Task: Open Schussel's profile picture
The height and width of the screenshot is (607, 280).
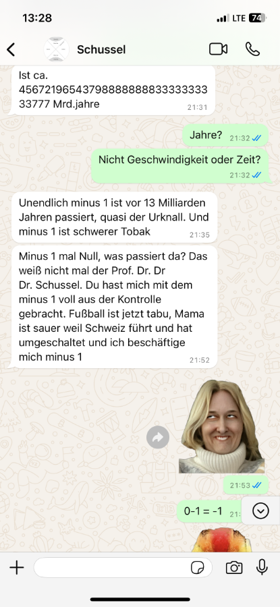Action: (x=57, y=49)
